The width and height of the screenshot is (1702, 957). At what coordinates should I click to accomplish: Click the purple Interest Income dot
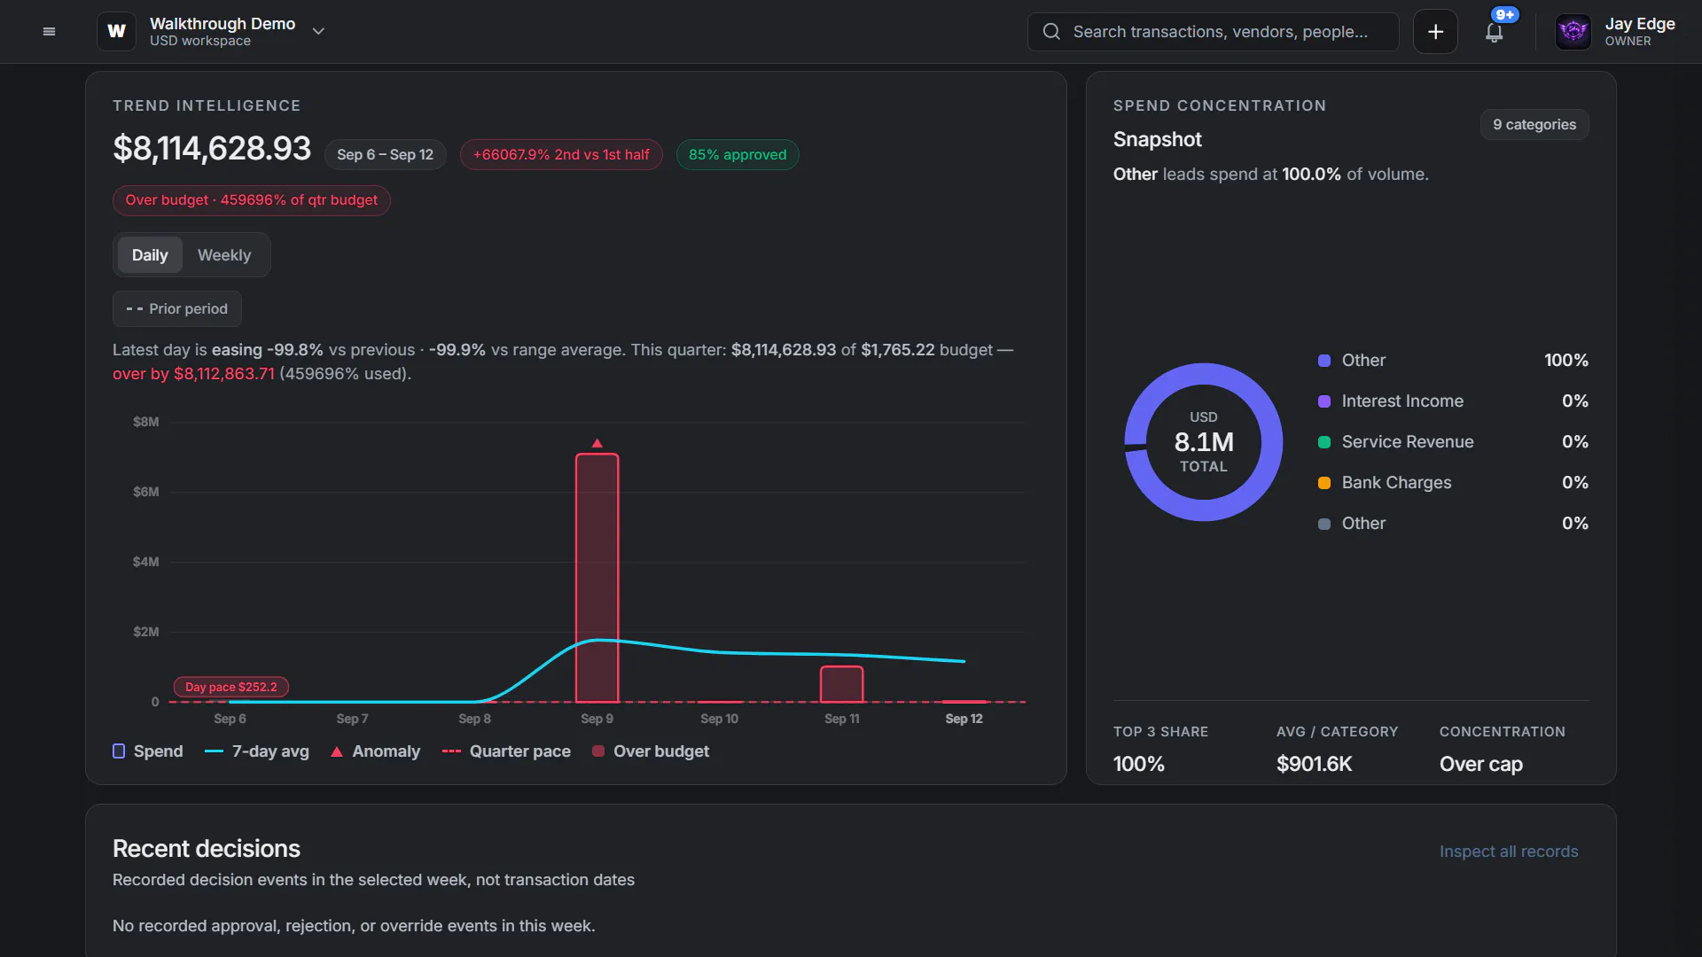point(1324,401)
